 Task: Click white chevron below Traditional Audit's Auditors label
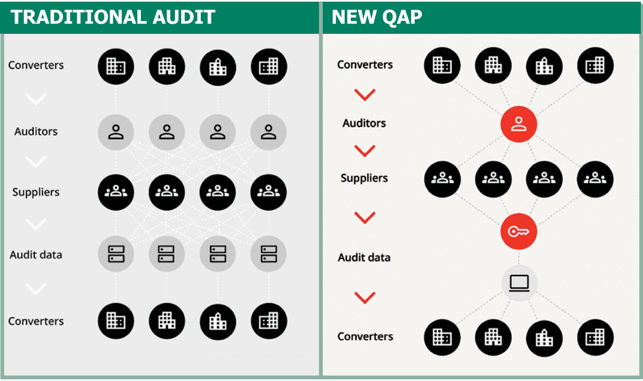click(x=36, y=162)
